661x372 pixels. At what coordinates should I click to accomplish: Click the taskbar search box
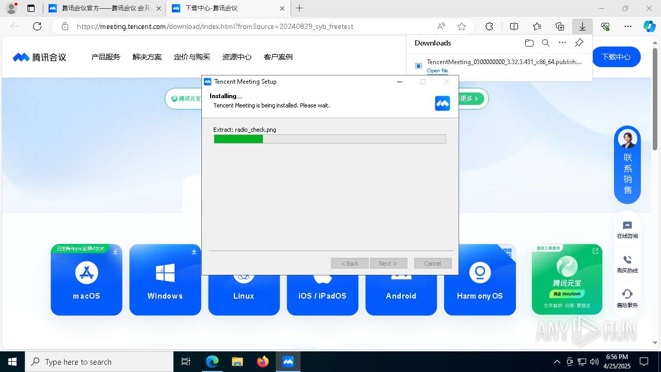pos(99,362)
